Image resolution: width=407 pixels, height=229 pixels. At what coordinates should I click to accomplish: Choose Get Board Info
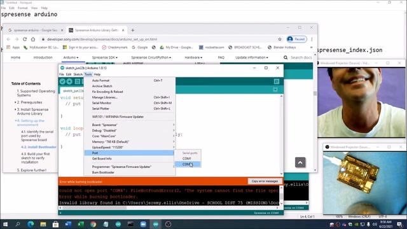(x=129, y=158)
